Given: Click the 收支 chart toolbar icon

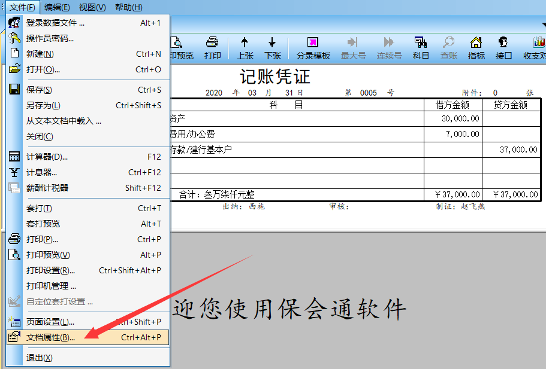Looking at the screenshot, I should (536, 48).
